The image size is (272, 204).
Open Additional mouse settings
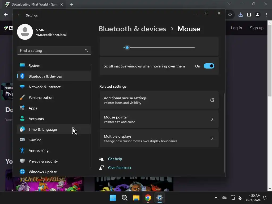(159, 100)
